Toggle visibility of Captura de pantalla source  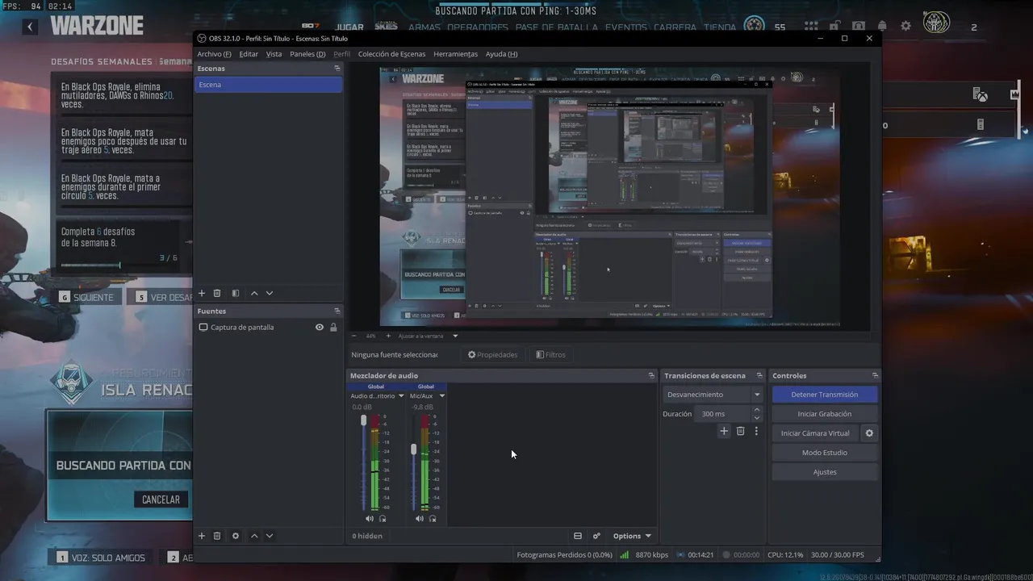point(320,327)
